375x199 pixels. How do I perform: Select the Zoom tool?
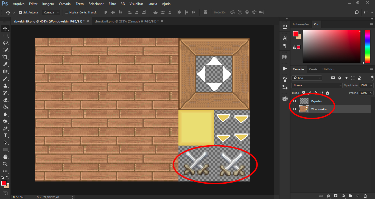5,164
